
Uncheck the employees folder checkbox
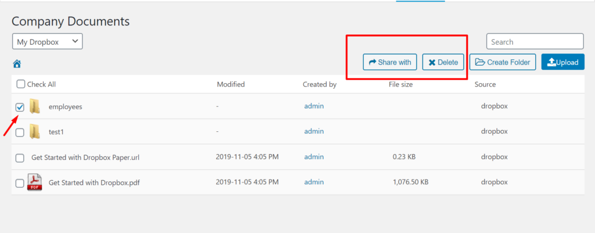click(20, 107)
